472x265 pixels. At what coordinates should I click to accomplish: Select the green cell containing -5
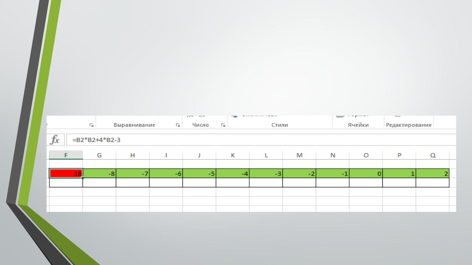point(199,173)
